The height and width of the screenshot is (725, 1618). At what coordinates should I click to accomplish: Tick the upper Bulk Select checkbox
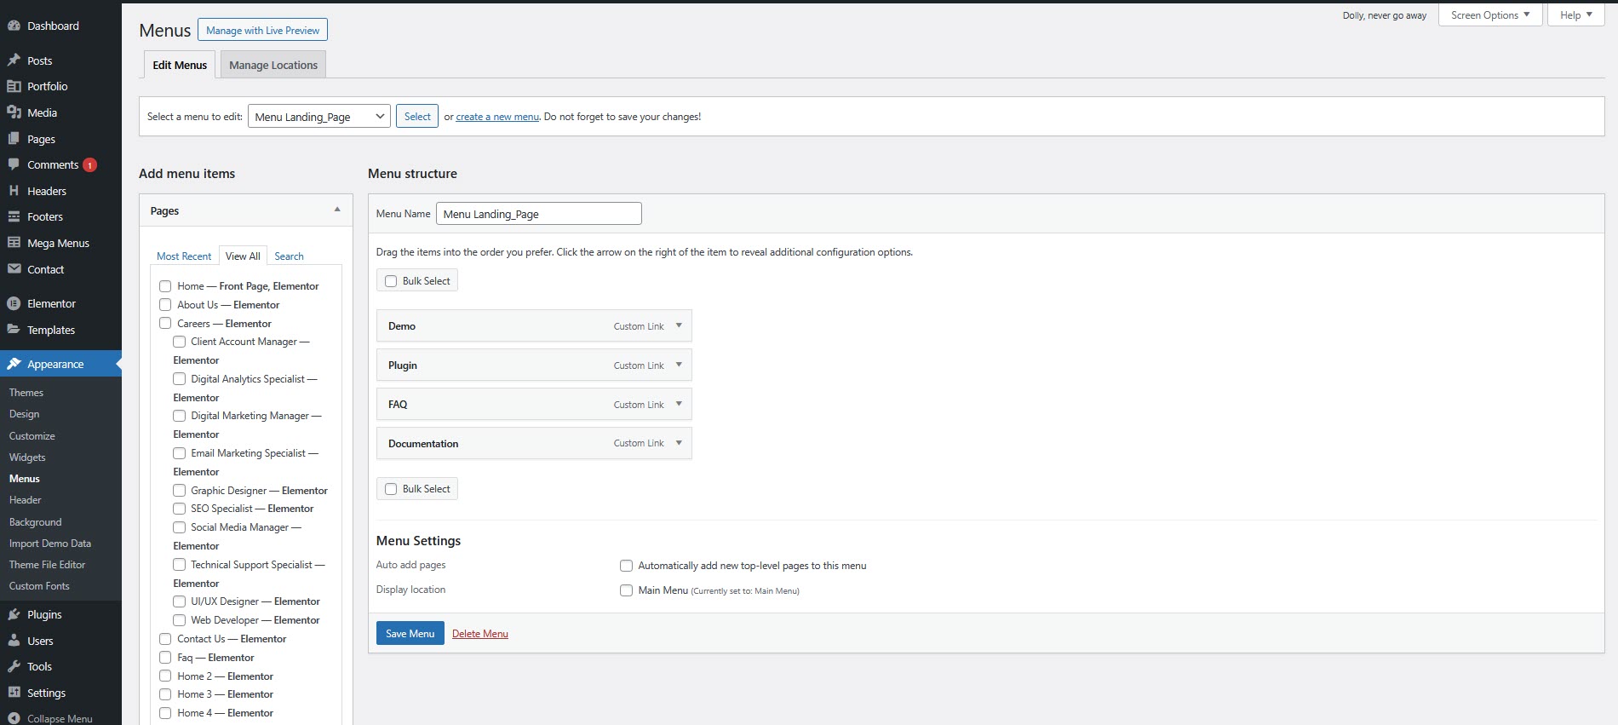pyautogui.click(x=391, y=281)
